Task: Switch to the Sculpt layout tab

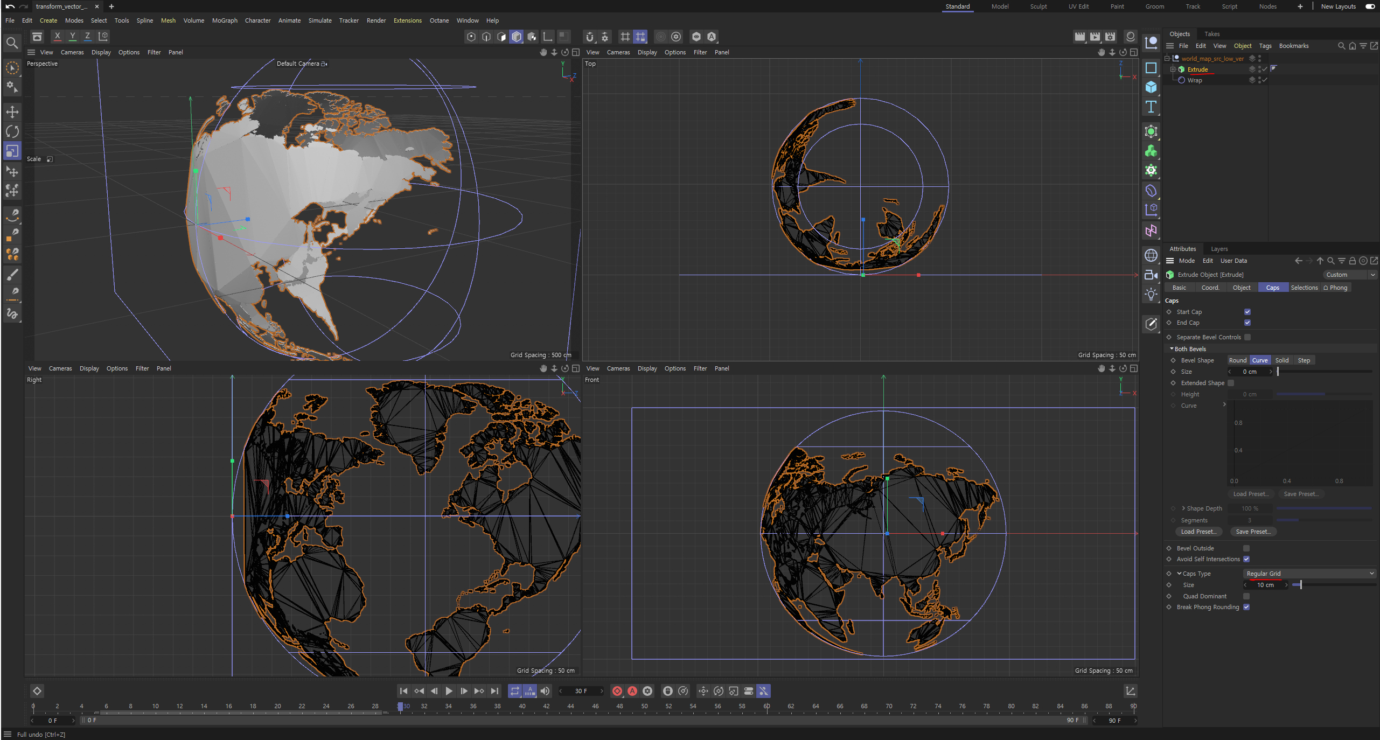Action: coord(1039,6)
